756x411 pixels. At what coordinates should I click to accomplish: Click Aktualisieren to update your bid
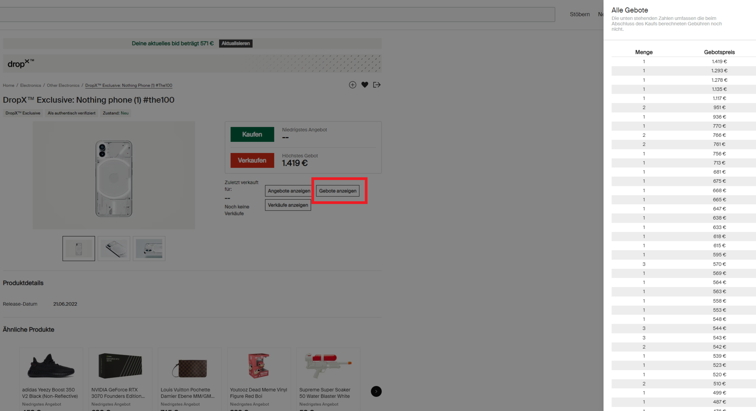235,43
